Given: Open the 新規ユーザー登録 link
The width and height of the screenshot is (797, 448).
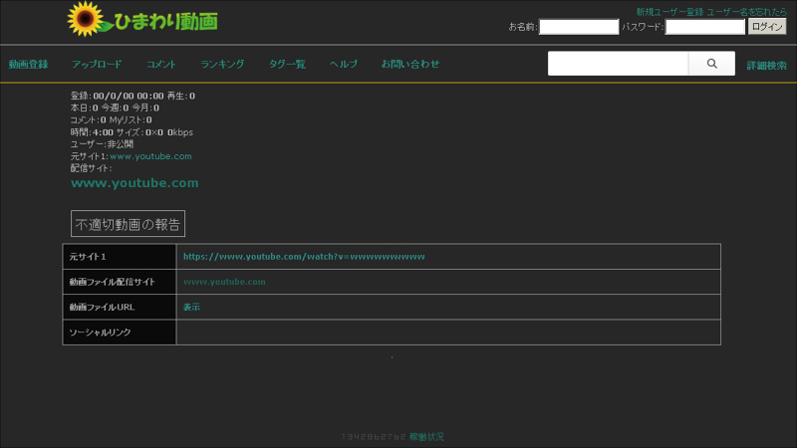Looking at the screenshot, I should (x=669, y=12).
